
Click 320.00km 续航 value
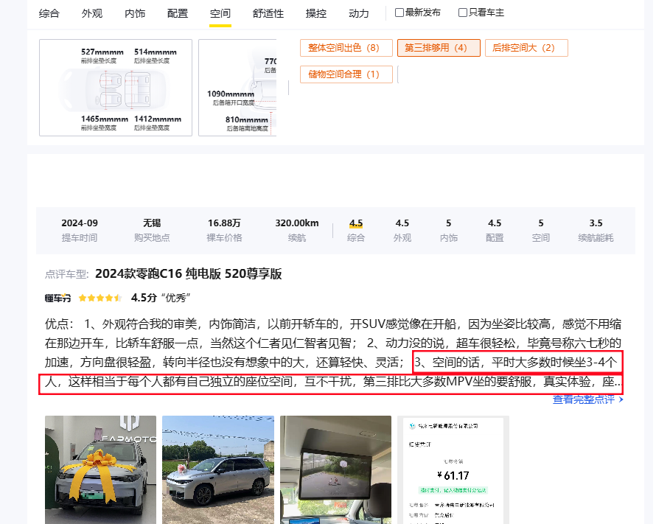point(297,223)
